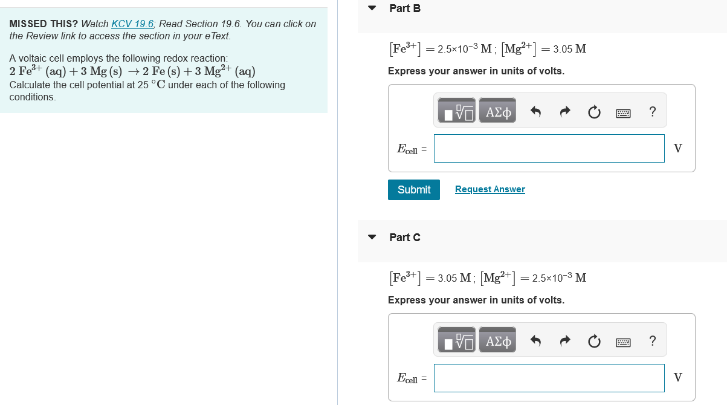
Task: Select the Part B header
Action: tap(405, 8)
